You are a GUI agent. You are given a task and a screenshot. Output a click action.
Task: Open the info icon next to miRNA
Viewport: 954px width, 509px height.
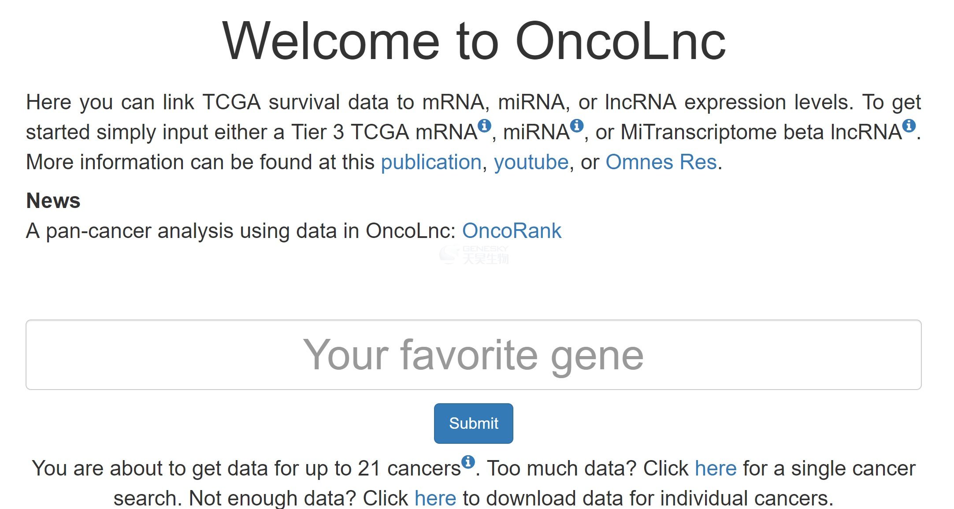point(577,126)
